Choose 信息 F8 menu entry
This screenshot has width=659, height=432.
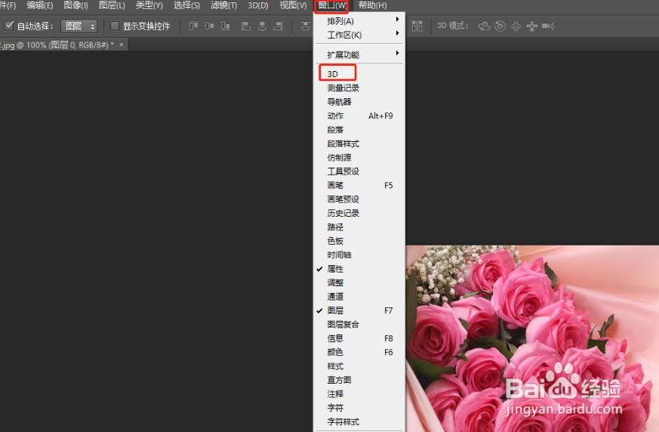pyautogui.click(x=359, y=338)
